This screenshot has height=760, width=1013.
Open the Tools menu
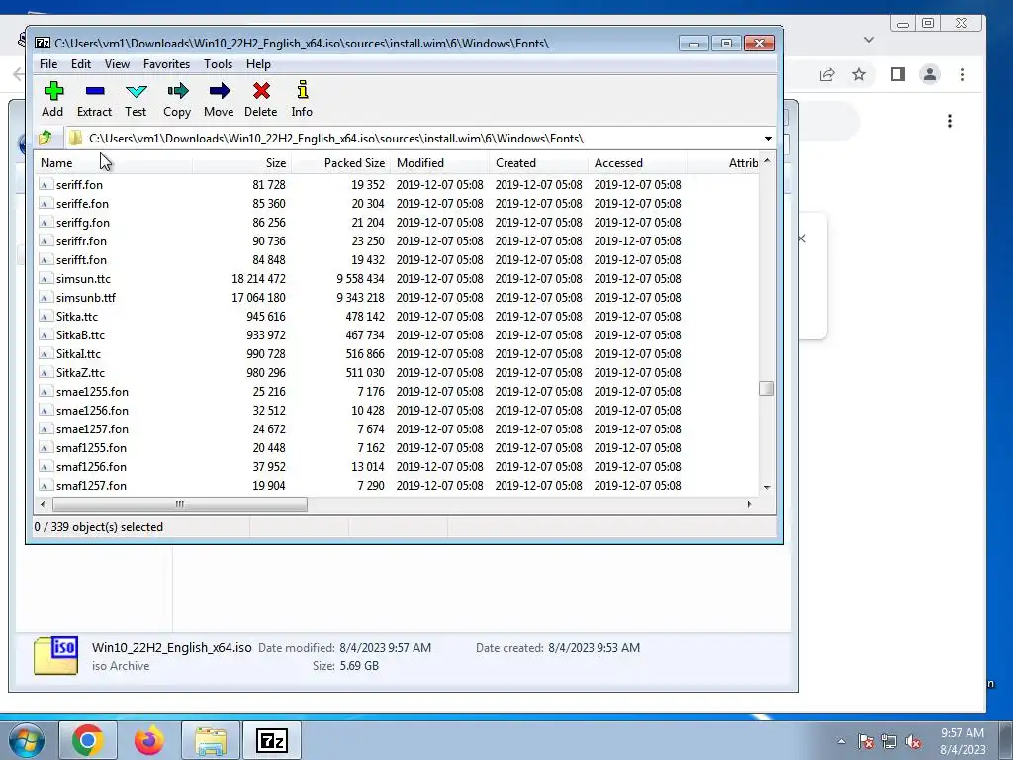click(x=218, y=64)
